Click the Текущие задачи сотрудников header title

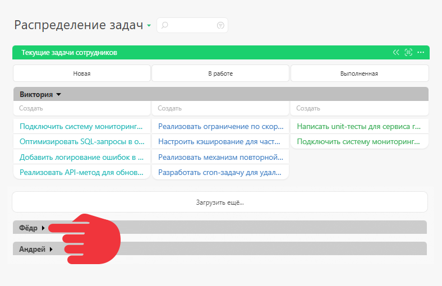click(x=70, y=53)
